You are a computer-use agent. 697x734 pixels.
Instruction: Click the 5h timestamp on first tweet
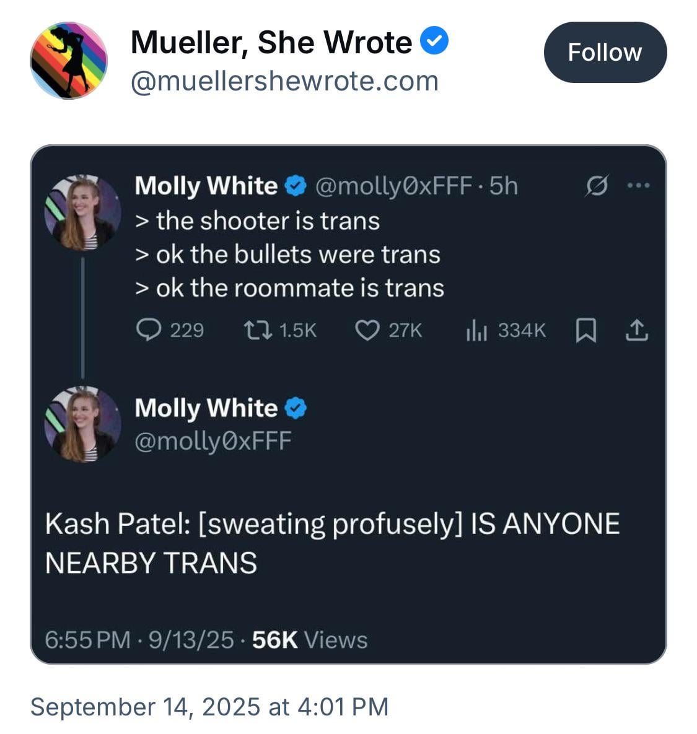pyautogui.click(x=504, y=186)
